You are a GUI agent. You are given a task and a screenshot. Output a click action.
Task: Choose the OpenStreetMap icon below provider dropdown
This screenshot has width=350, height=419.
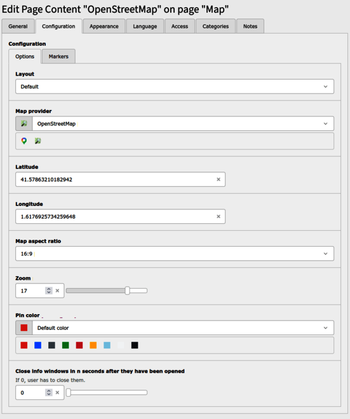coord(38,141)
